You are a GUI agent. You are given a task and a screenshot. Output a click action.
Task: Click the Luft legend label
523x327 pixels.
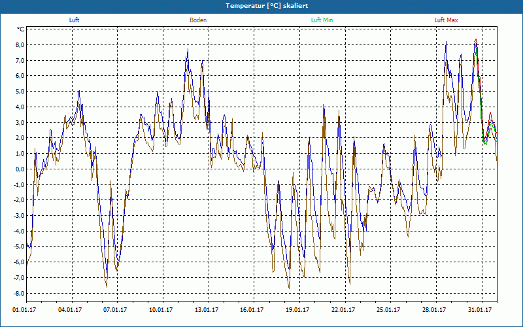click(x=74, y=20)
